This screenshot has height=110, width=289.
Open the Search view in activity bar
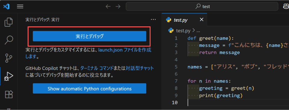9,40
